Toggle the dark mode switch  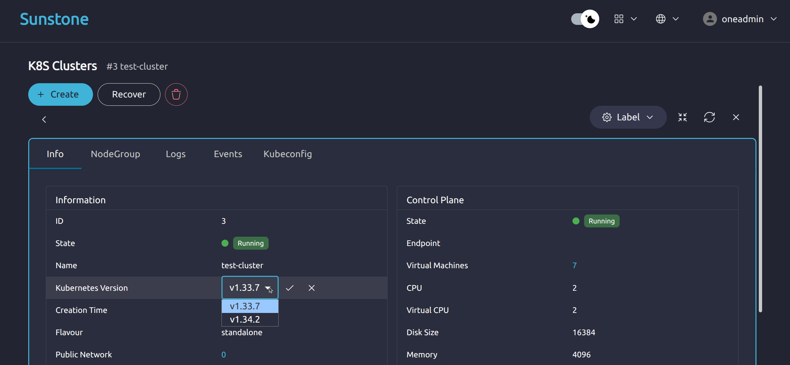pyautogui.click(x=585, y=19)
